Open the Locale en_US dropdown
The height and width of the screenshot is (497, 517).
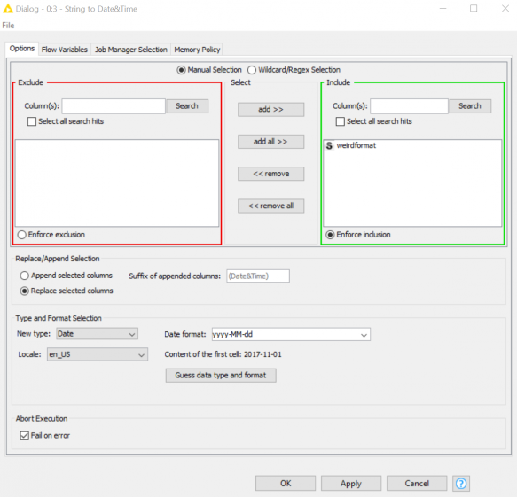tap(98, 354)
